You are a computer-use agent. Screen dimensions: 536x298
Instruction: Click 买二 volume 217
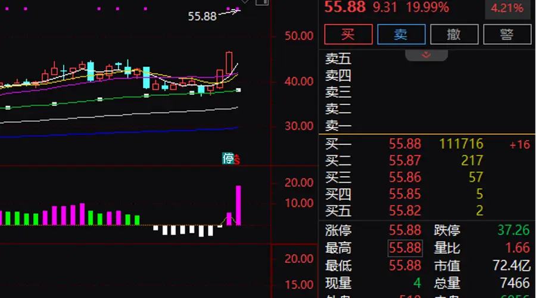click(x=472, y=161)
